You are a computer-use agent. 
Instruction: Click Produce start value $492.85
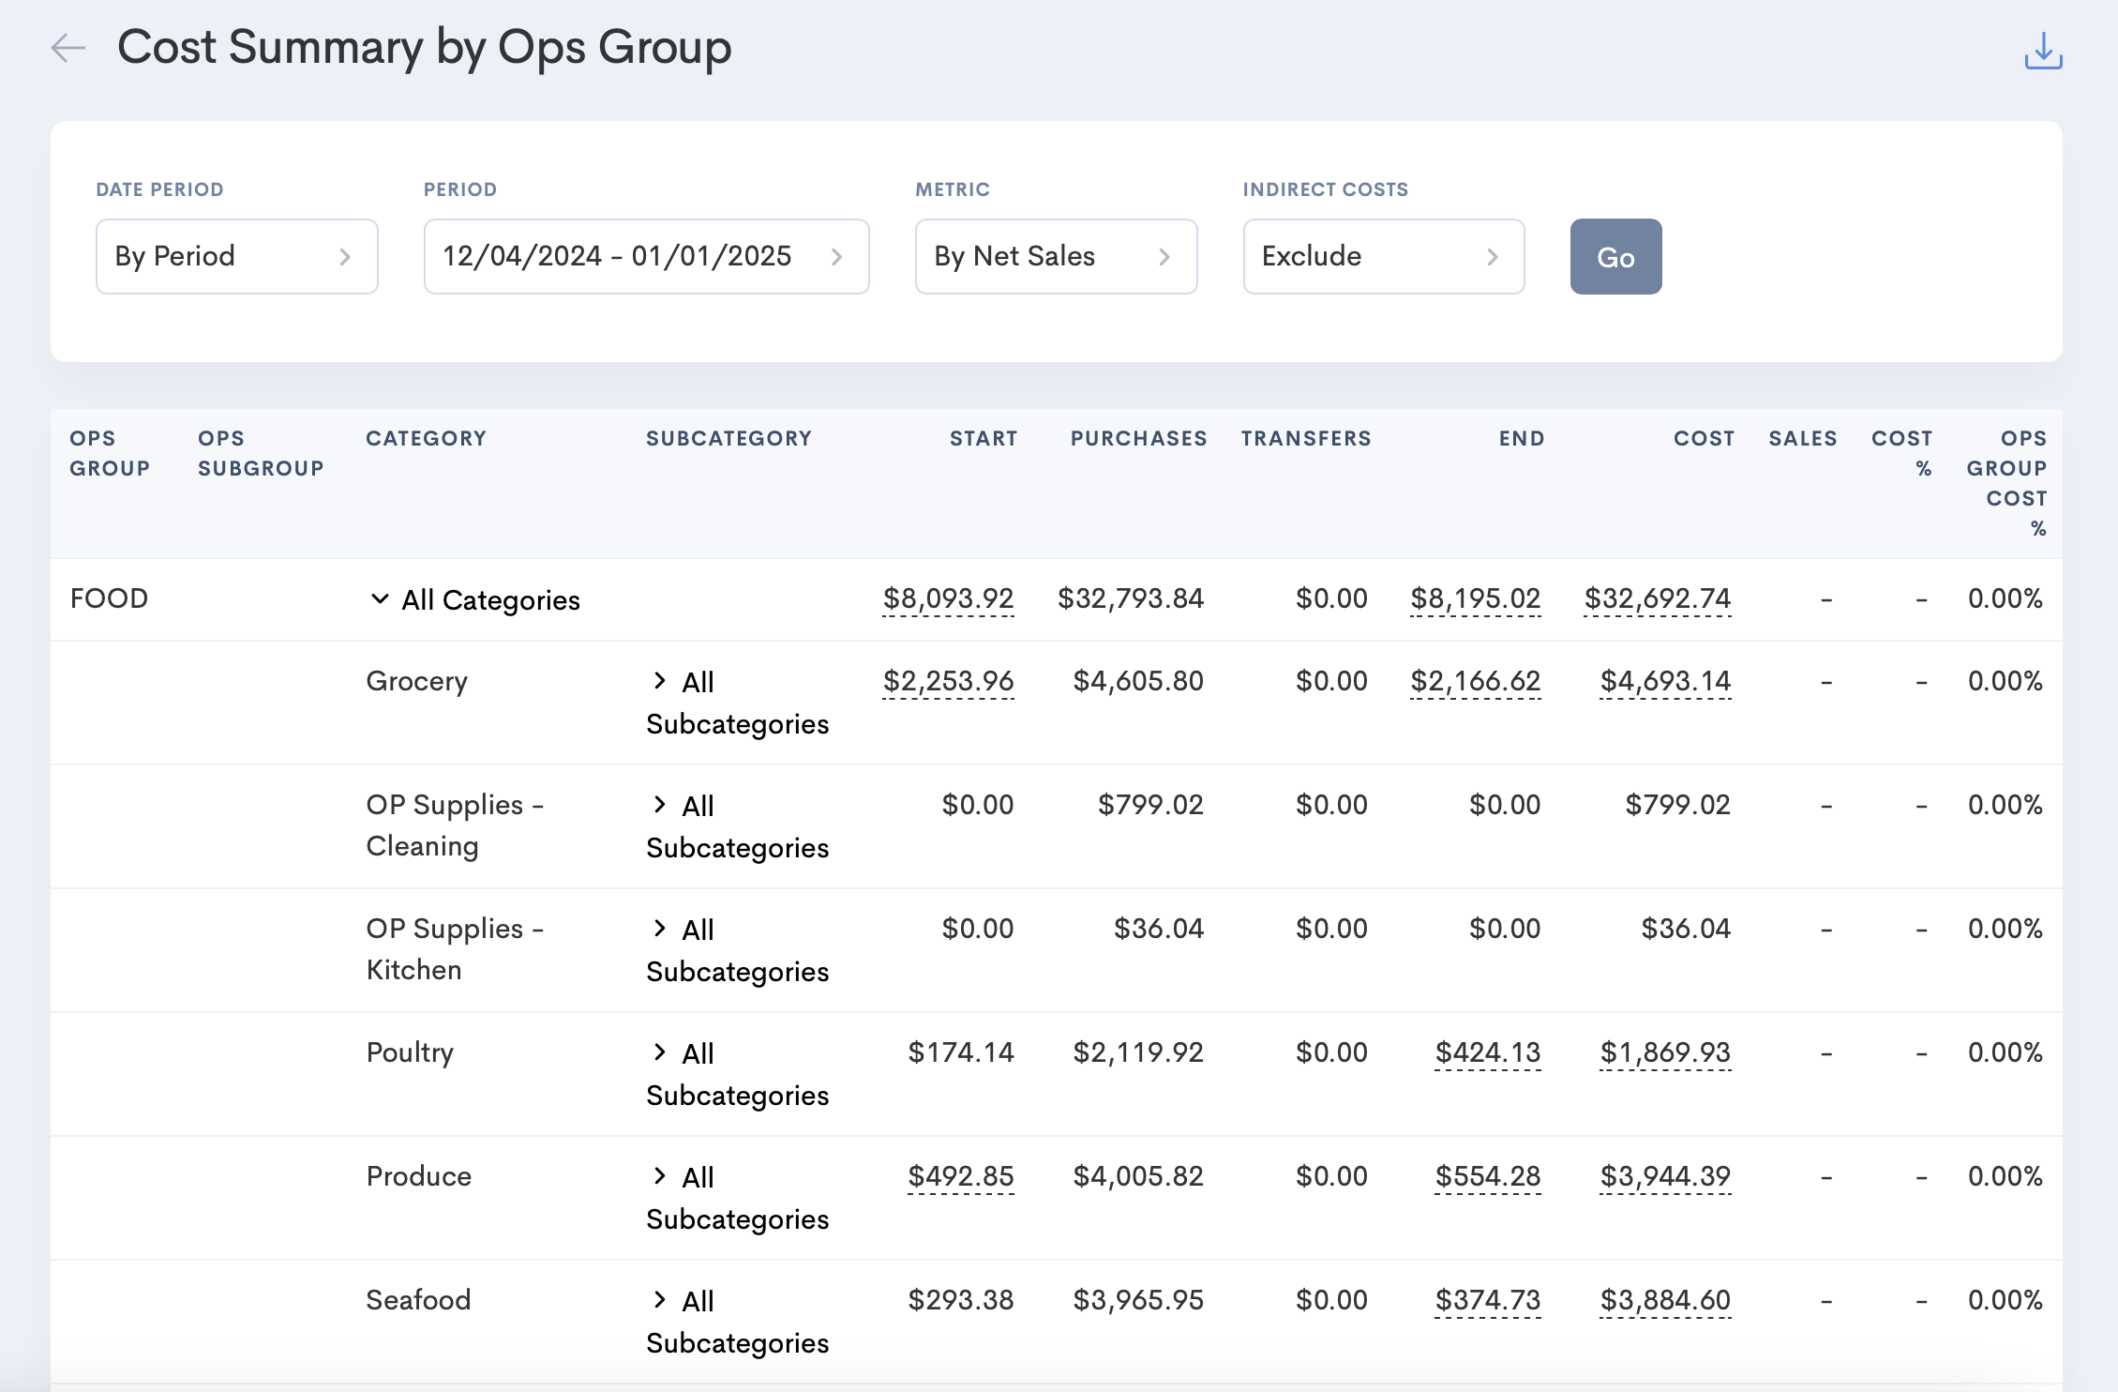point(960,1176)
